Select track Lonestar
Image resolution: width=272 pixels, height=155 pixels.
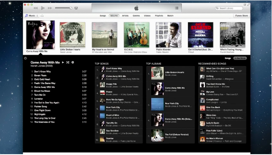pos(58,99)
